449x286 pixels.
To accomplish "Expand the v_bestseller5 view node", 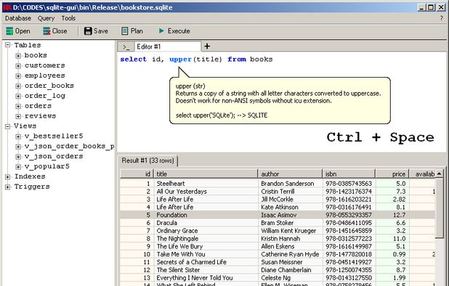I will click(18, 136).
